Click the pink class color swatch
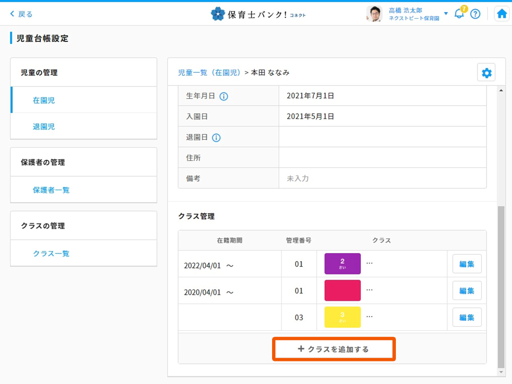 coord(342,290)
